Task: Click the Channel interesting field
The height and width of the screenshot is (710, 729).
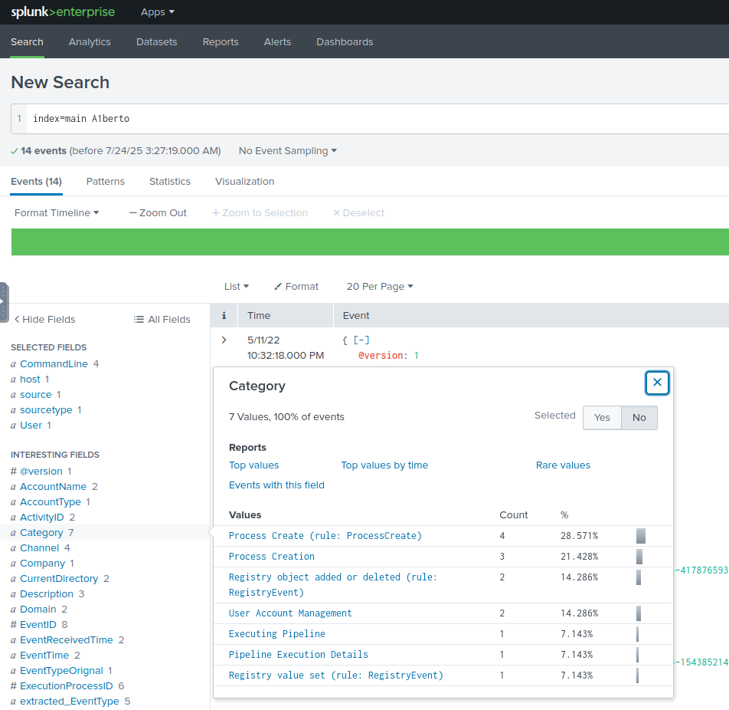Action: pos(40,548)
